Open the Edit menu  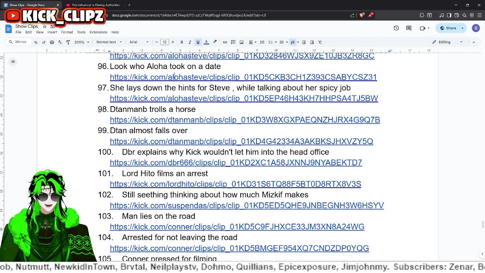(28, 32)
